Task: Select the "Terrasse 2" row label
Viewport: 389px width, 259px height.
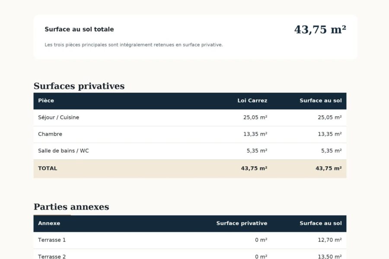Action: 52,256
